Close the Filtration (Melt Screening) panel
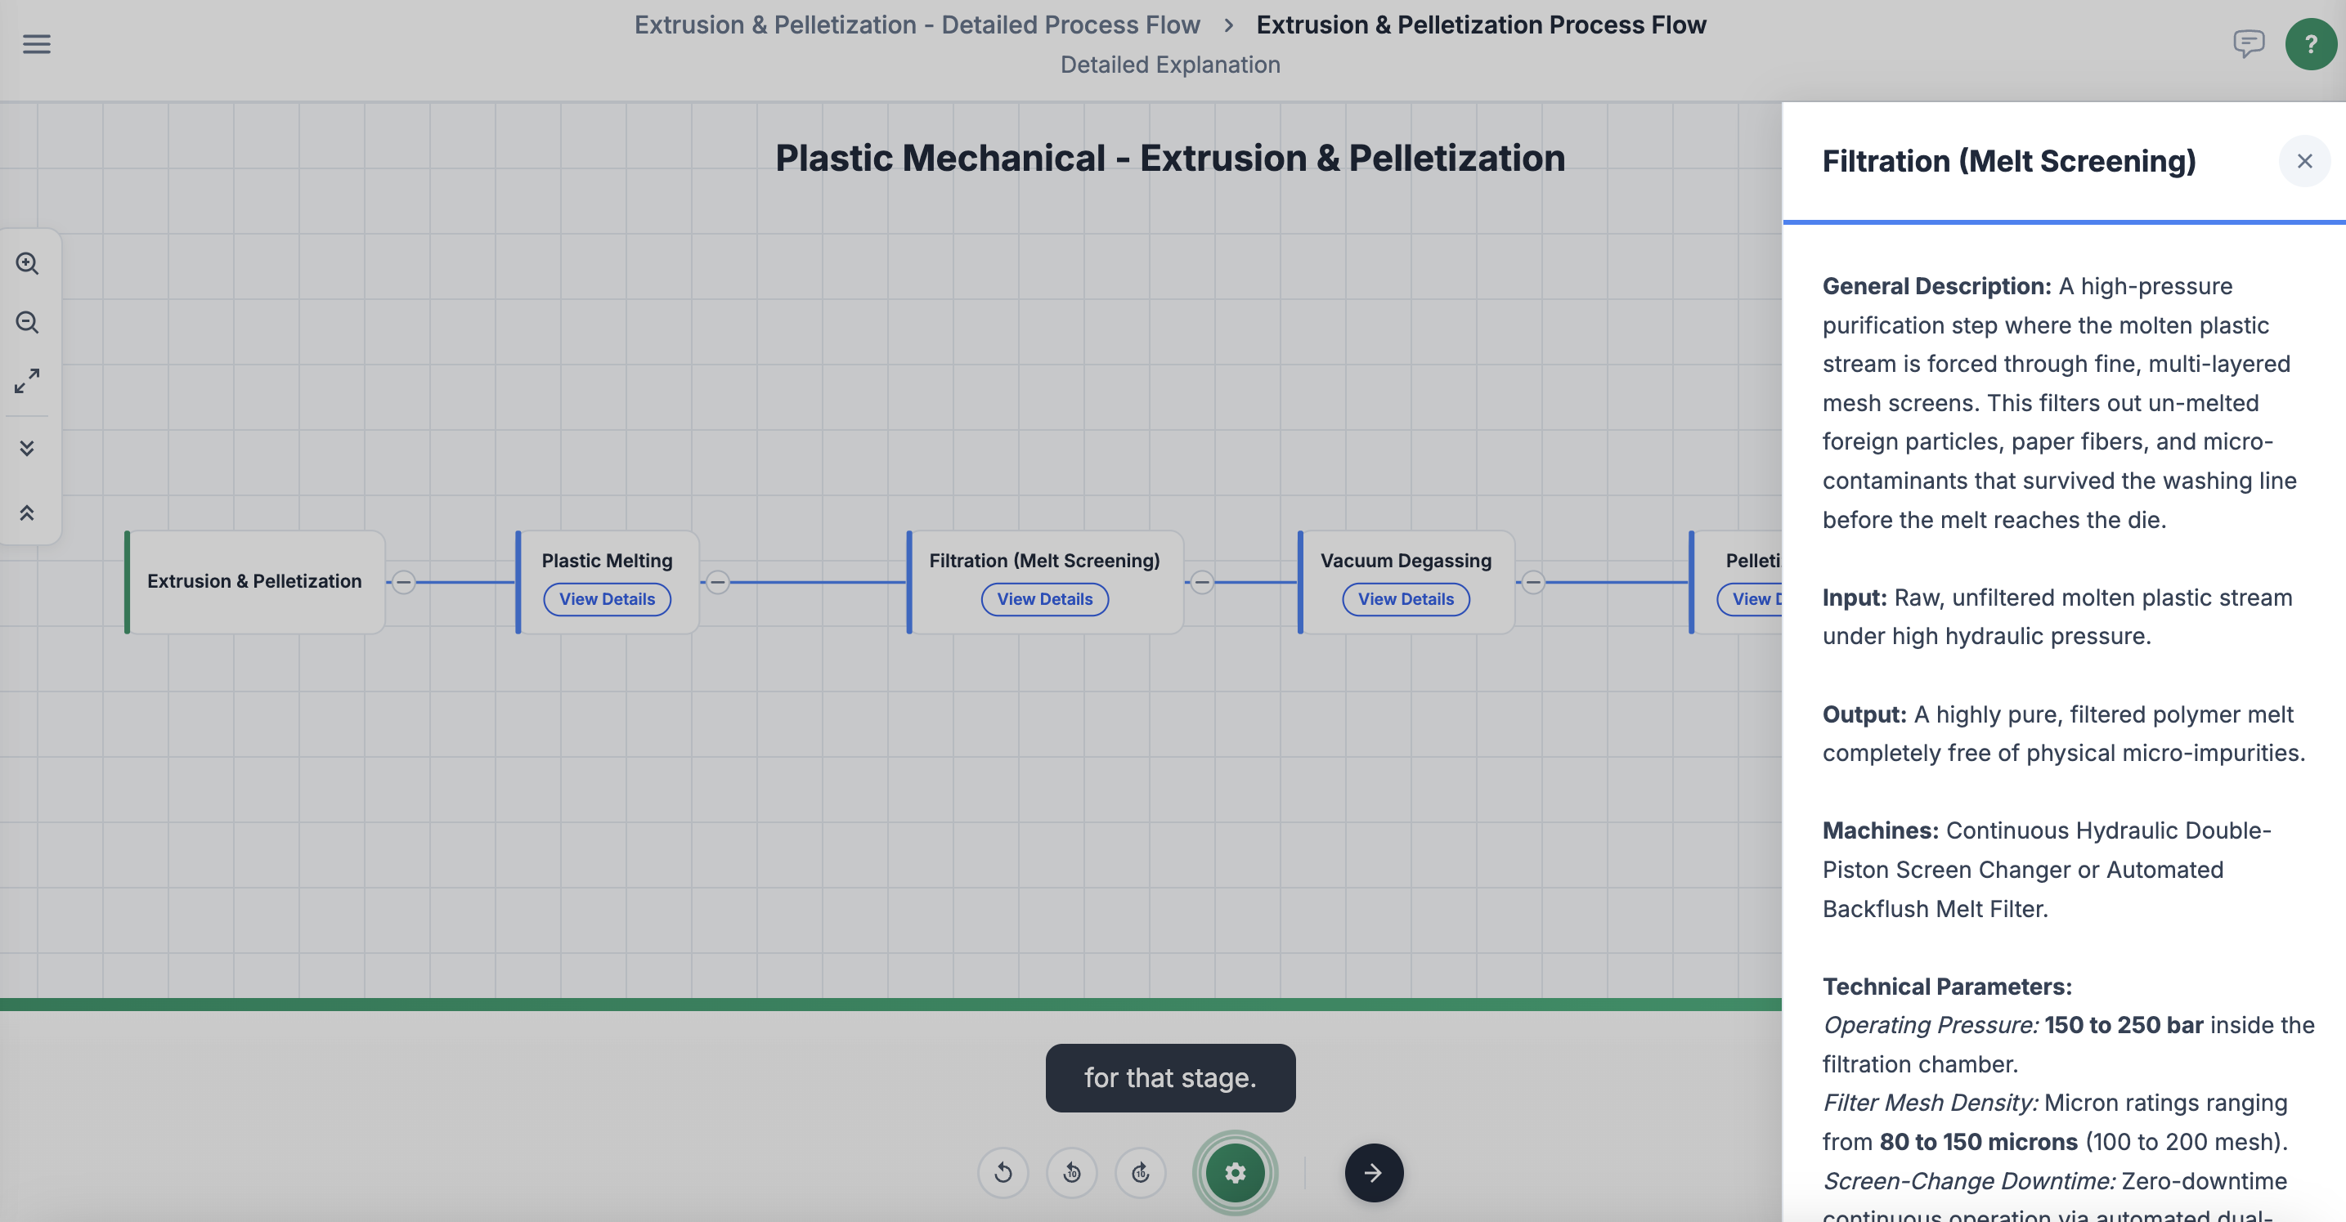 tap(2304, 161)
